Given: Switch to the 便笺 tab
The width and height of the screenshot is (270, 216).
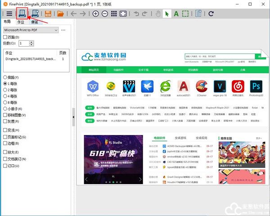Looking at the screenshot, I should tap(34, 22).
